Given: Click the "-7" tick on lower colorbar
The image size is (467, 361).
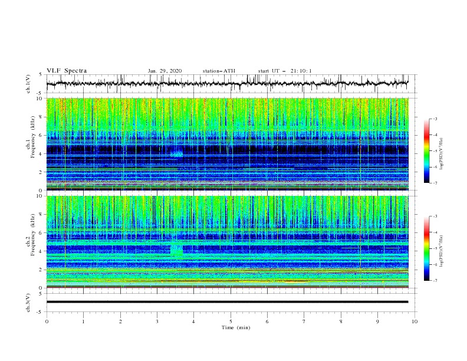Looking at the screenshot, I should 435,280.
